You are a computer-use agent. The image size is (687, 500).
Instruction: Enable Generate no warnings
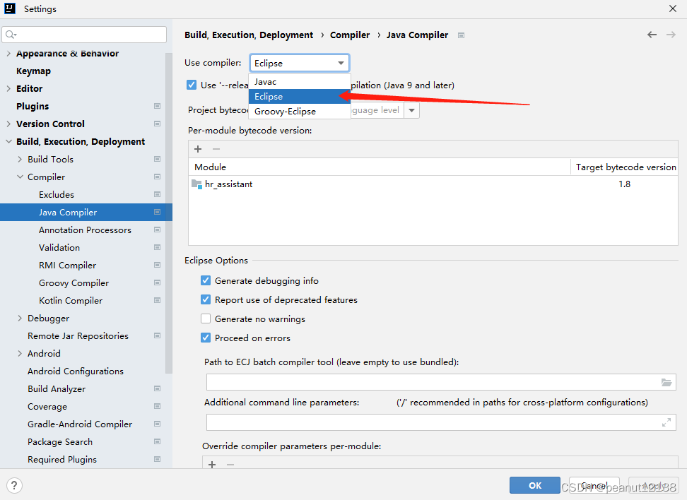pyautogui.click(x=205, y=319)
